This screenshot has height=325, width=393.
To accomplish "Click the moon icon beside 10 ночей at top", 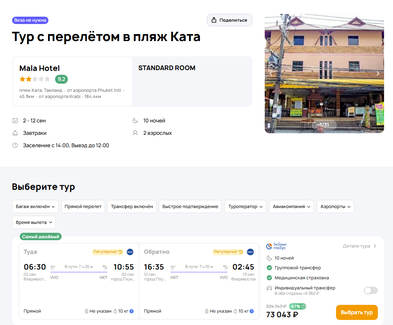I will (x=135, y=120).
